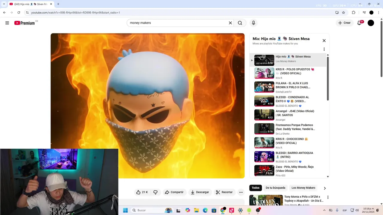The height and width of the screenshot is (215, 383).
Task: Open YouTube notifications bell
Action: tap(360, 23)
